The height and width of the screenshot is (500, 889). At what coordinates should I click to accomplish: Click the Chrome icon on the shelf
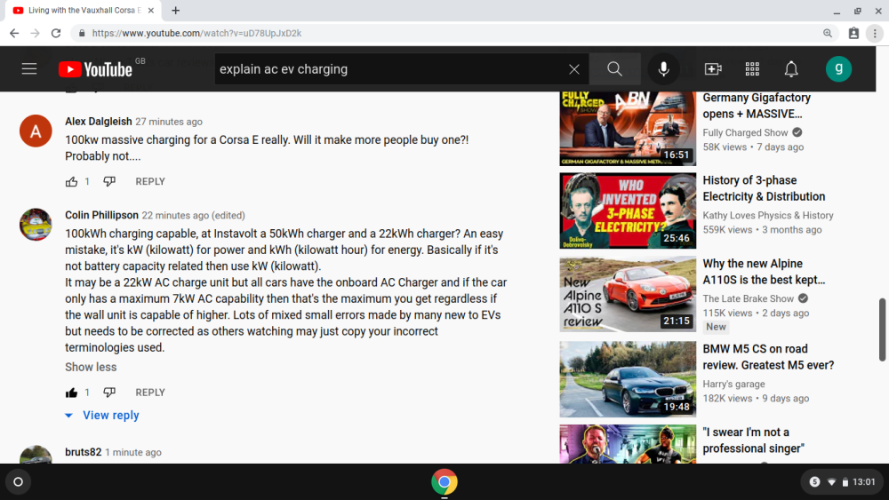coord(444,482)
